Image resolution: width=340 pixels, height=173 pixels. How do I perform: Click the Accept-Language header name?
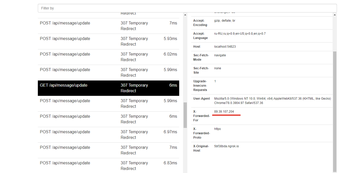(x=200, y=36)
